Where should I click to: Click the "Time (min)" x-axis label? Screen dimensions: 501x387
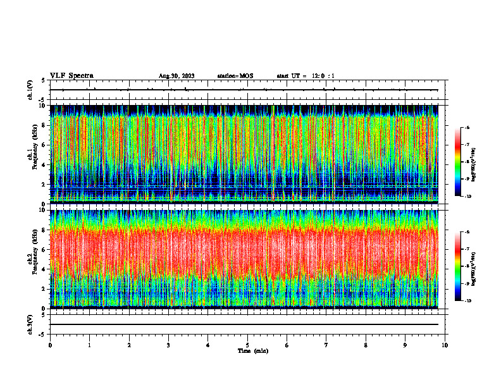coord(253,351)
